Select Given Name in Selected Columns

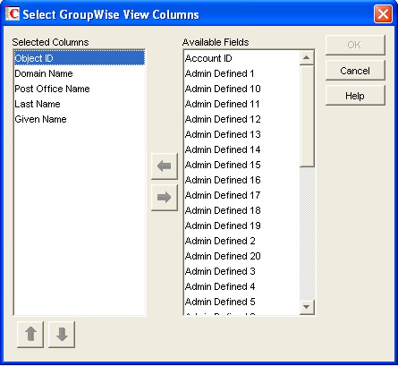tap(80, 119)
